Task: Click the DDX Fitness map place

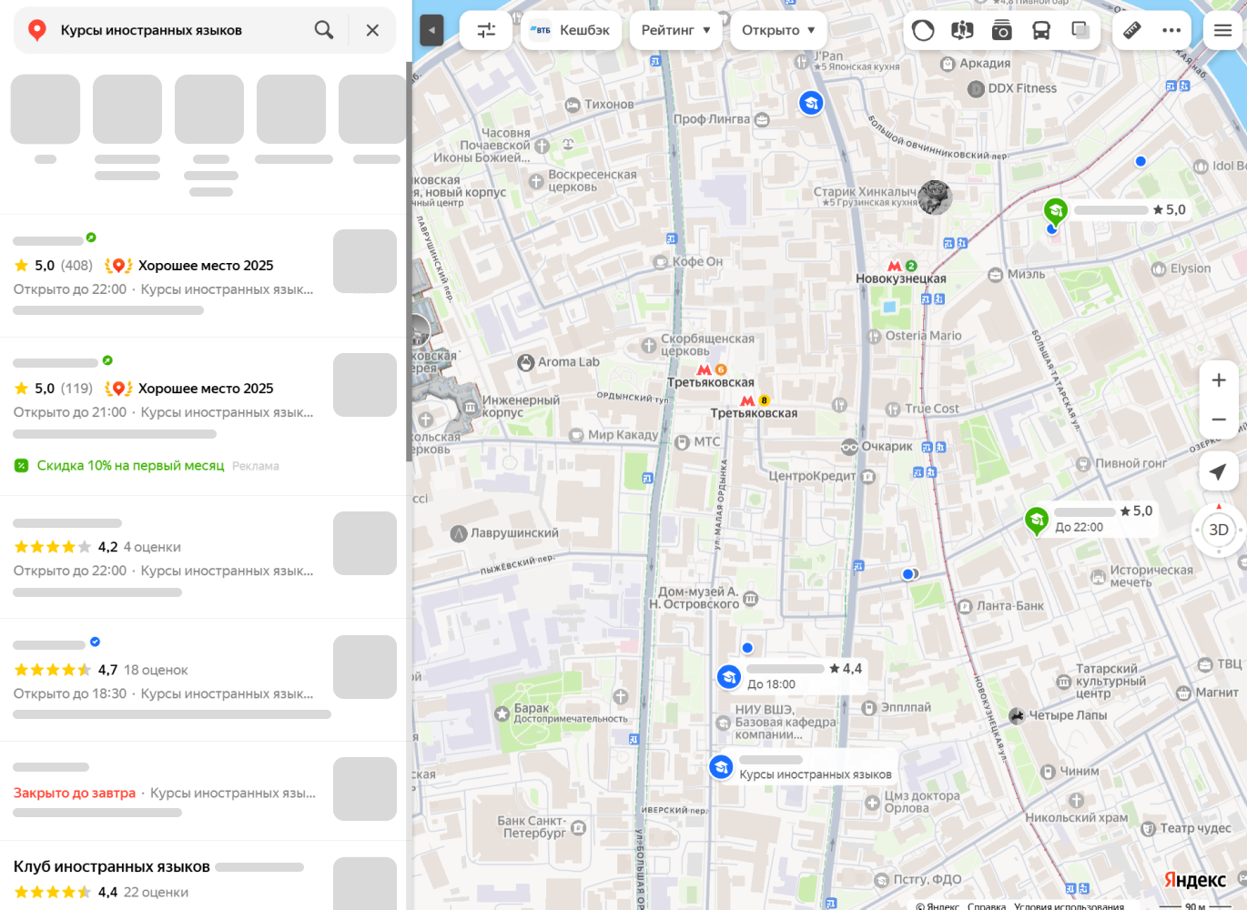Action: (x=1012, y=88)
